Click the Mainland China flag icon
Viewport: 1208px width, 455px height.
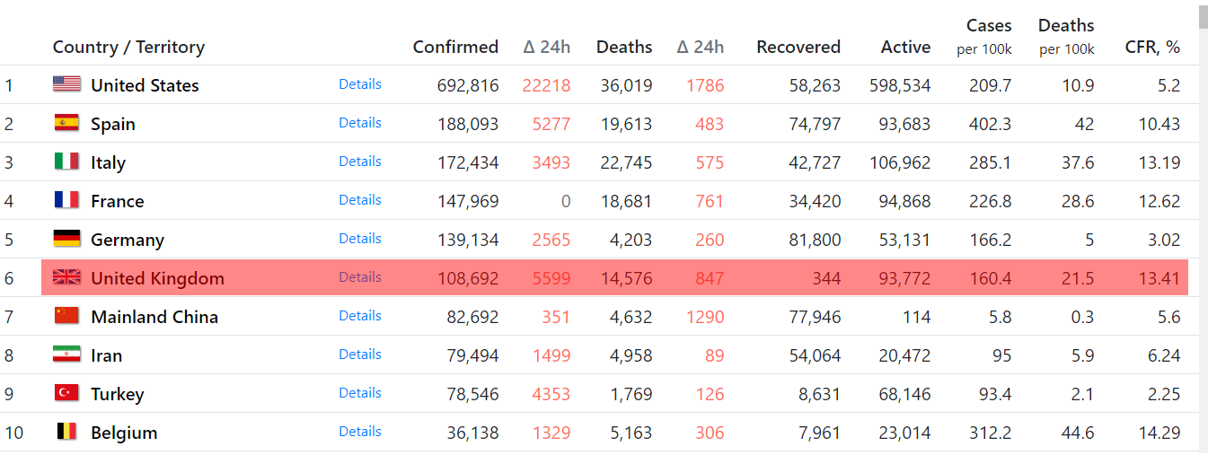click(x=66, y=316)
